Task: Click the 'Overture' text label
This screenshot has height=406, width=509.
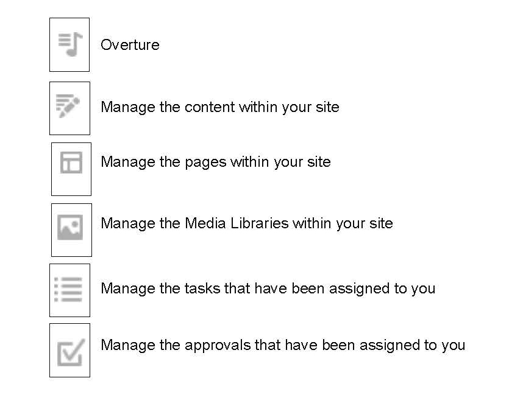Action: (x=130, y=45)
